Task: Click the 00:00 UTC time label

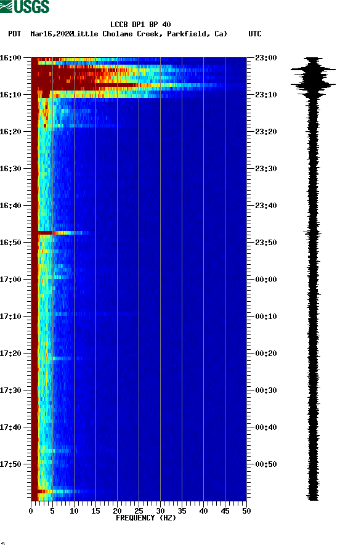Action: [x=266, y=280]
